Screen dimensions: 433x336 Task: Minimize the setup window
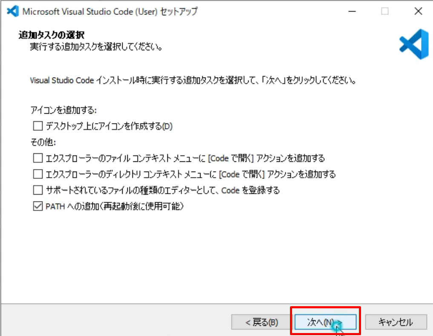352,11
